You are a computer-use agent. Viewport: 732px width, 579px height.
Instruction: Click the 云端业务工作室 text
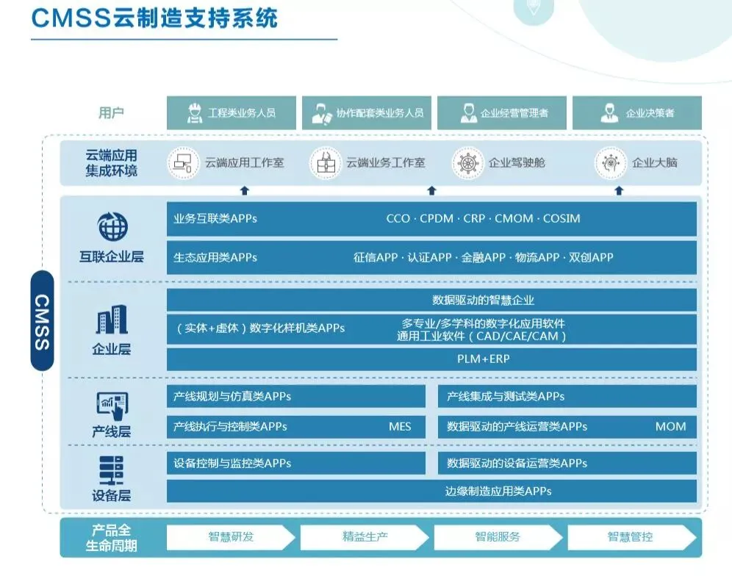coord(386,163)
